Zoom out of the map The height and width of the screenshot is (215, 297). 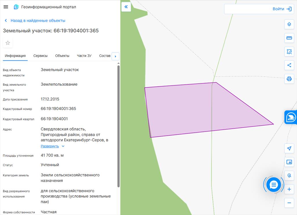tap(289, 203)
